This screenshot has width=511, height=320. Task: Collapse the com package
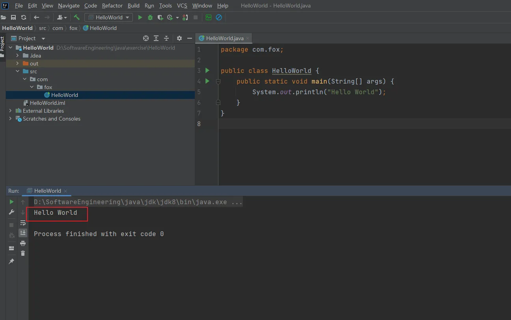[x=25, y=79]
